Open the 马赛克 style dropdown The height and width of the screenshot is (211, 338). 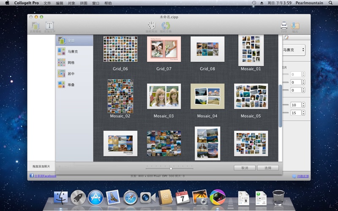(x=294, y=50)
